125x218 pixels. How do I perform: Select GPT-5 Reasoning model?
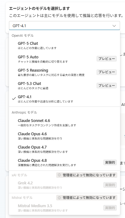[x=65, y=72]
